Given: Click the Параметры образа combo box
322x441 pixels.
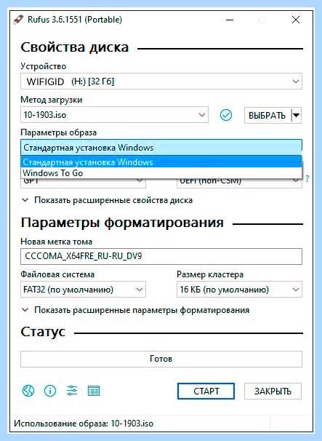Looking at the screenshot, I should coord(161,148).
